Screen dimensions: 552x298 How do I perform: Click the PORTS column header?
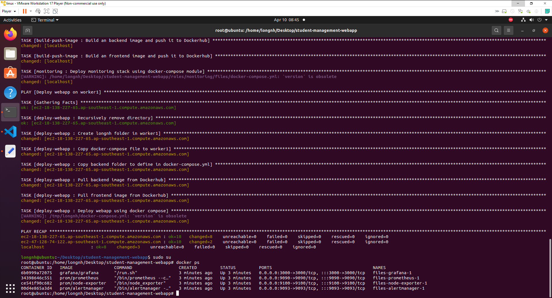265,268
